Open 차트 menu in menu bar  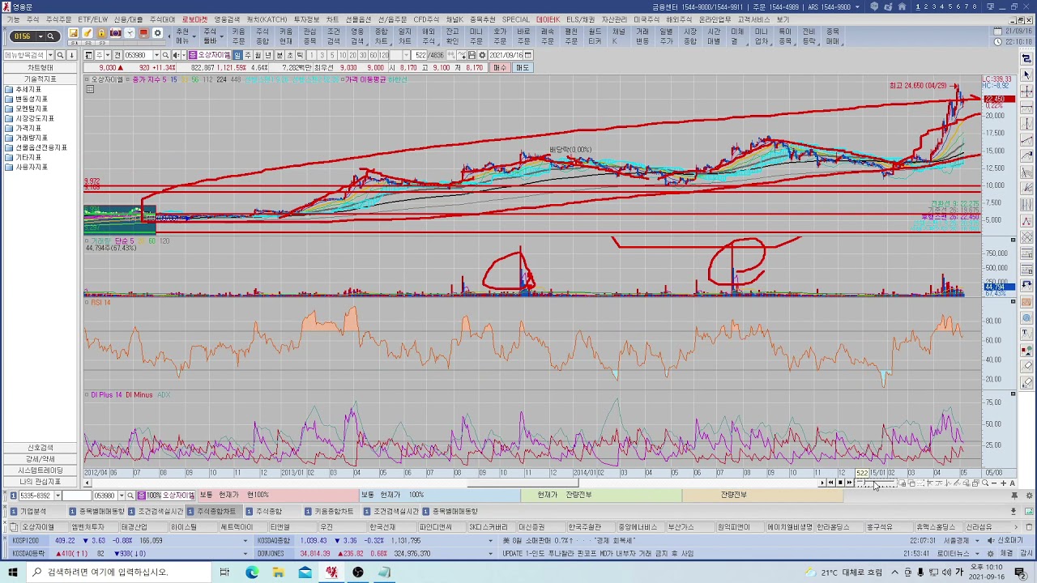click(x=332, y=19)
